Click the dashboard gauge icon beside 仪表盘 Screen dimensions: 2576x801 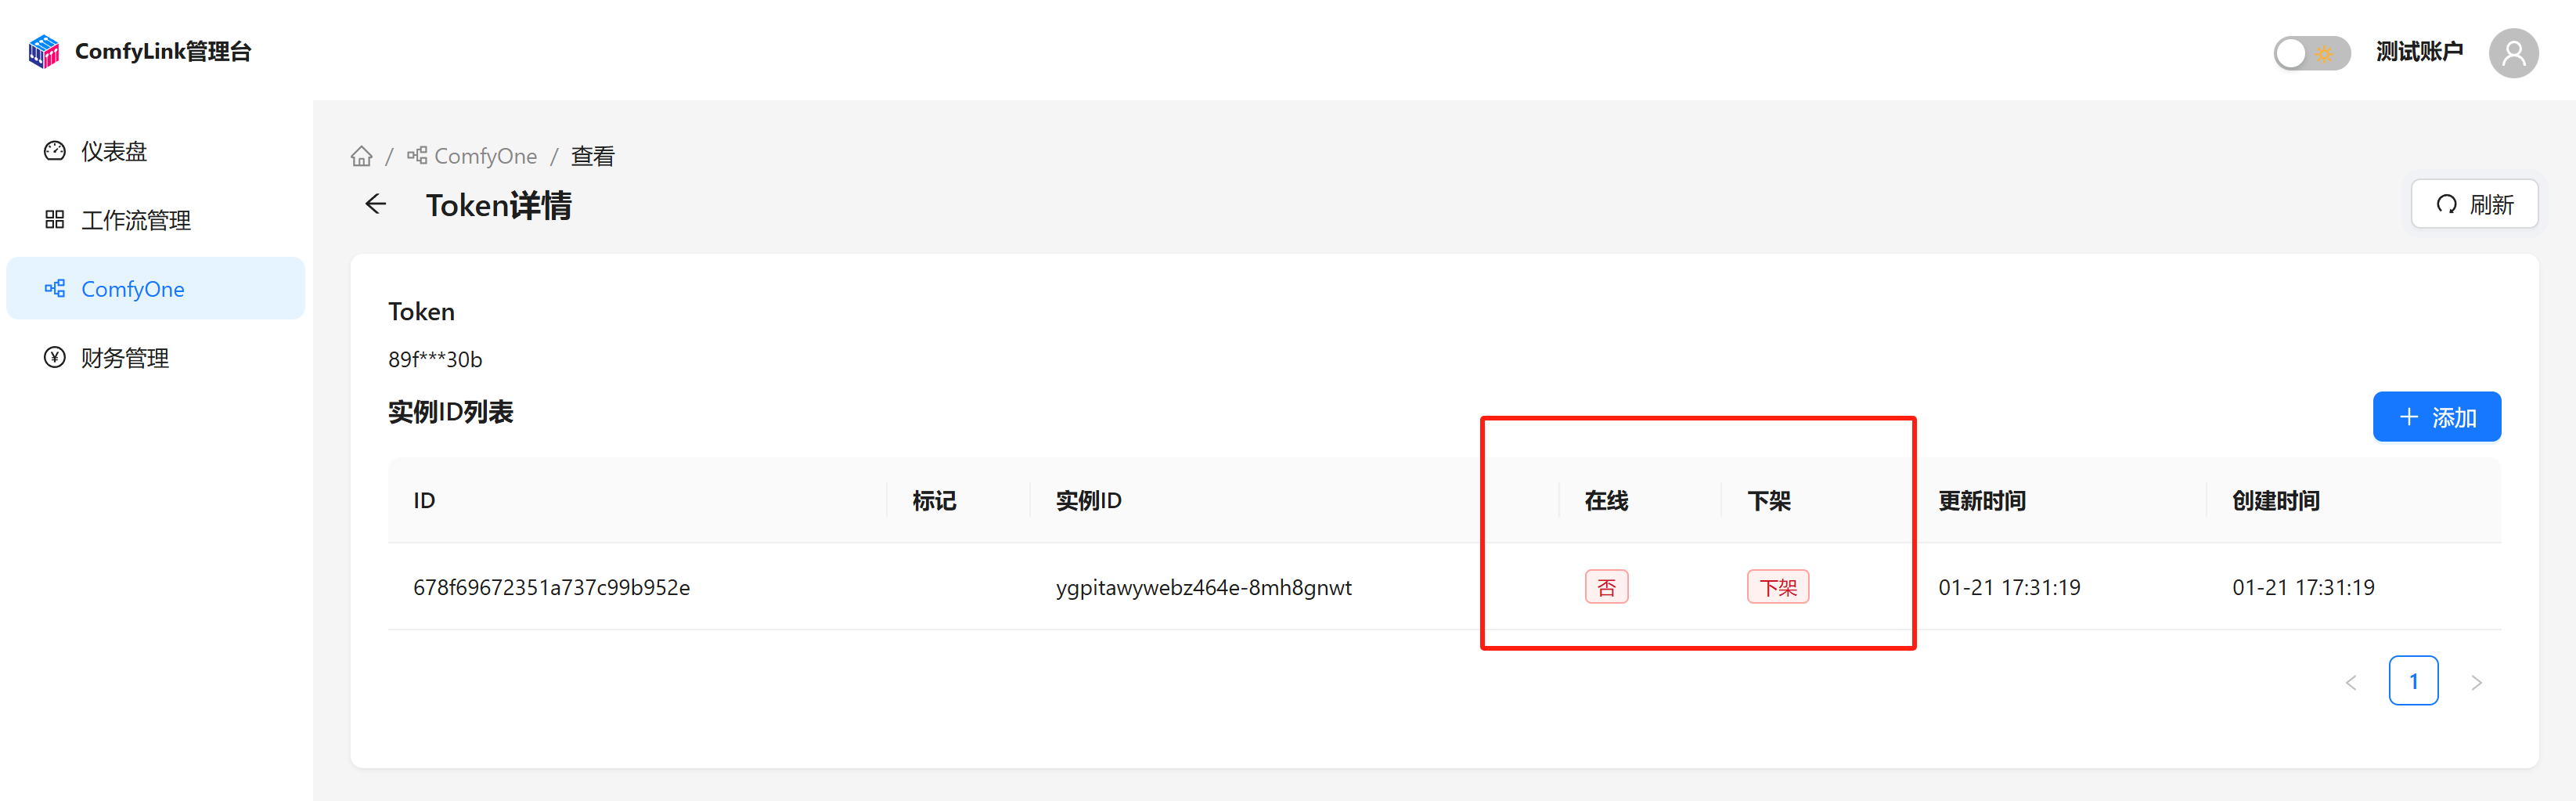(55, 151)
